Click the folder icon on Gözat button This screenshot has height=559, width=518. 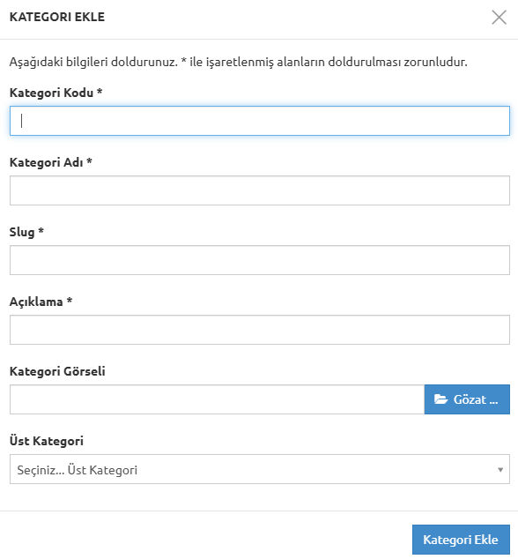440,399
